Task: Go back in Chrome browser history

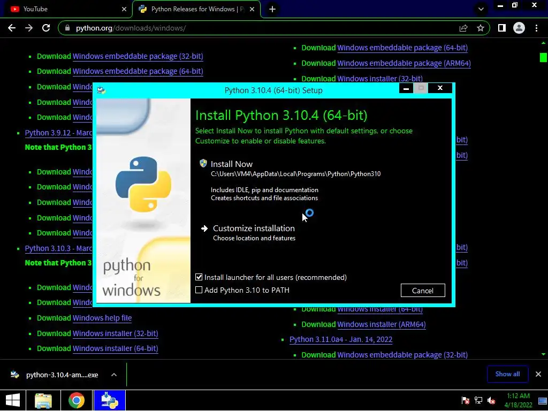Action: coord(12,28)
